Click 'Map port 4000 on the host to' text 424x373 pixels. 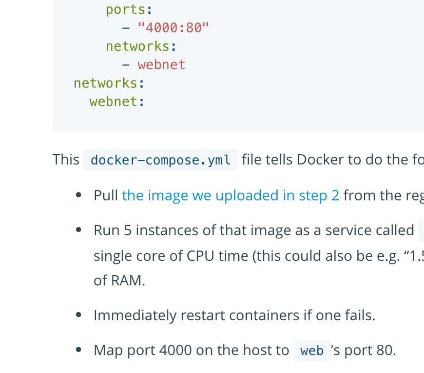[191, 350]
